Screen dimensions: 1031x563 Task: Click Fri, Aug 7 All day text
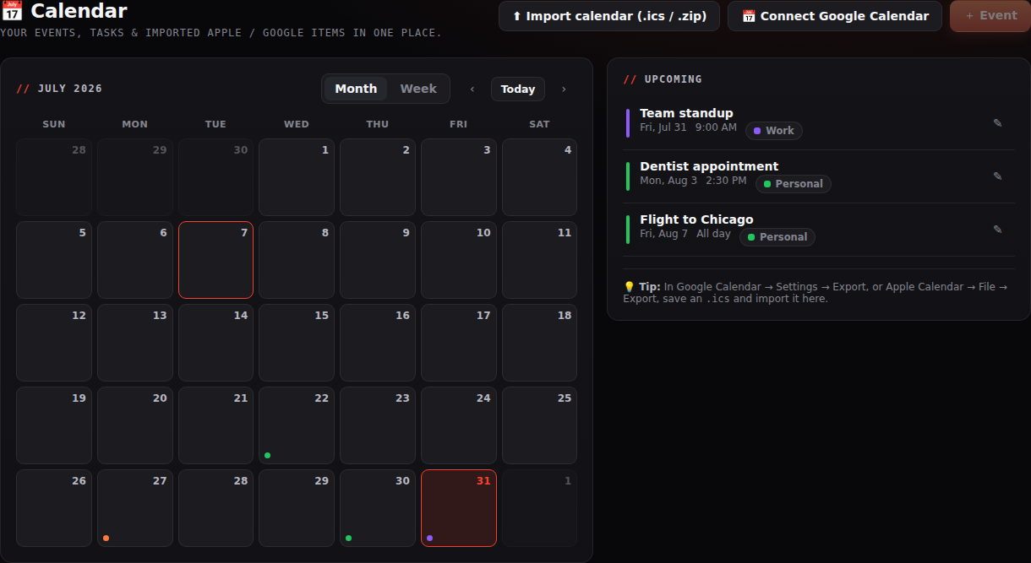coord(685,234)
